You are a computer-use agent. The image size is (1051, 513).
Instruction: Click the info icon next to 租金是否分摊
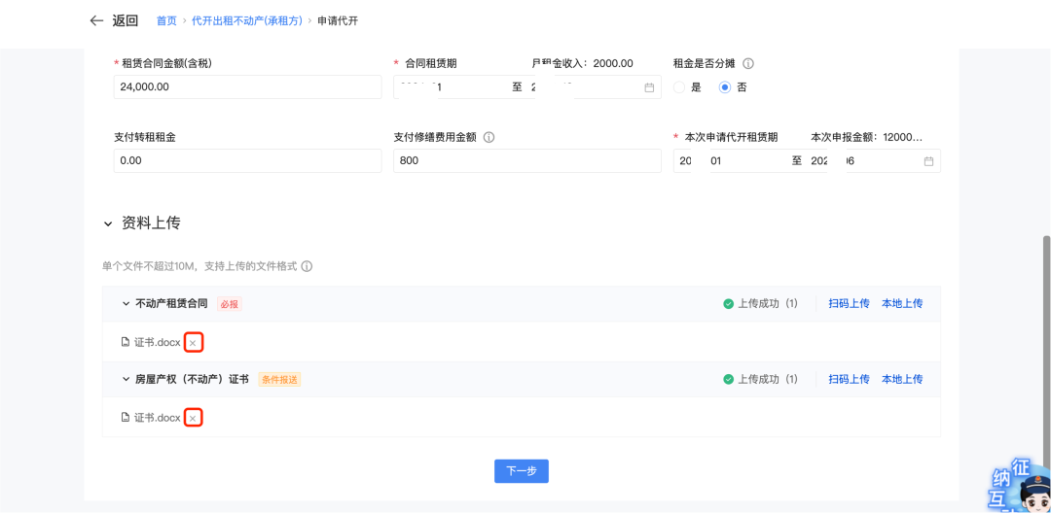pyautogui.click(x=748, y=64)
